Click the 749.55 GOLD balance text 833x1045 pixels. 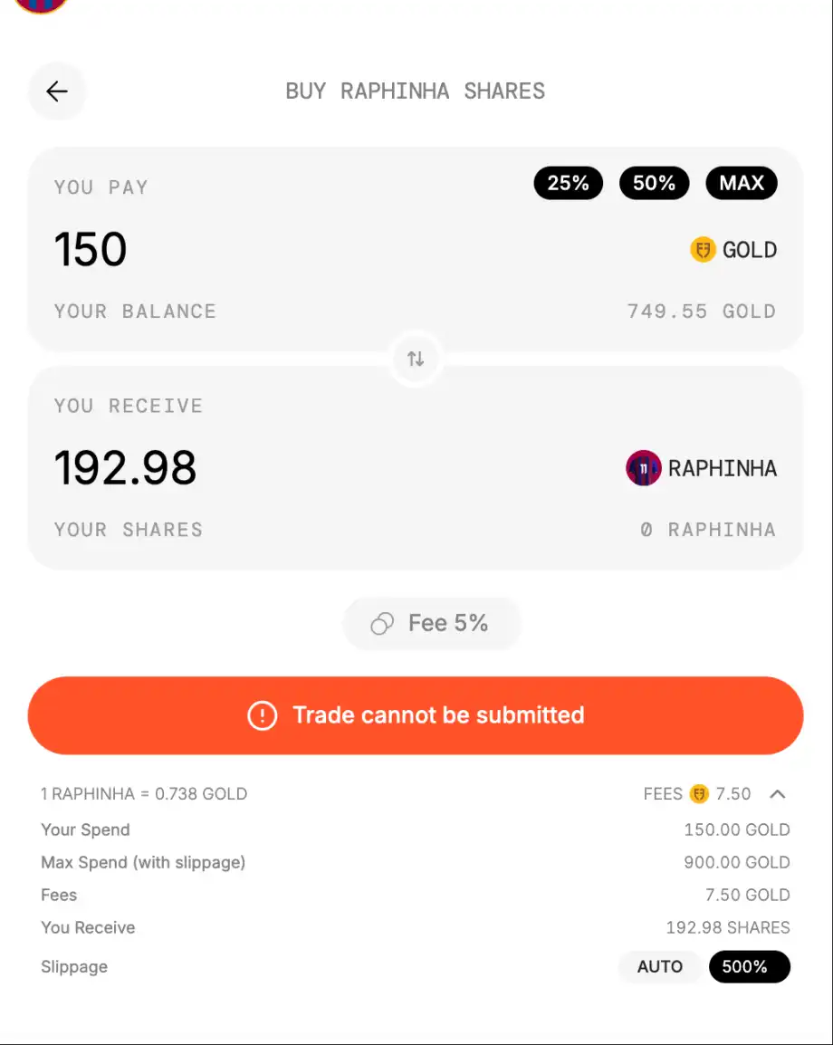point(701,312)
